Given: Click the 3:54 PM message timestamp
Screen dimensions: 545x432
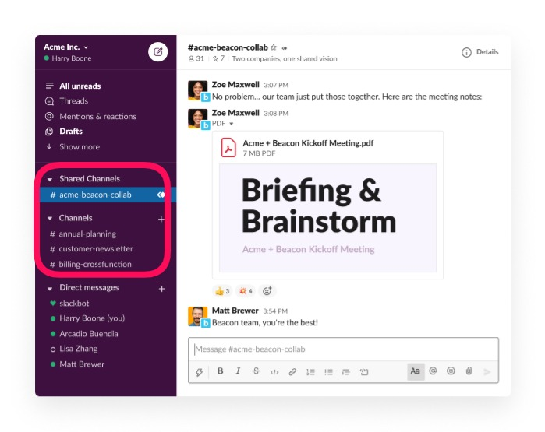Looking at the screenshot, I should (275, 311).
